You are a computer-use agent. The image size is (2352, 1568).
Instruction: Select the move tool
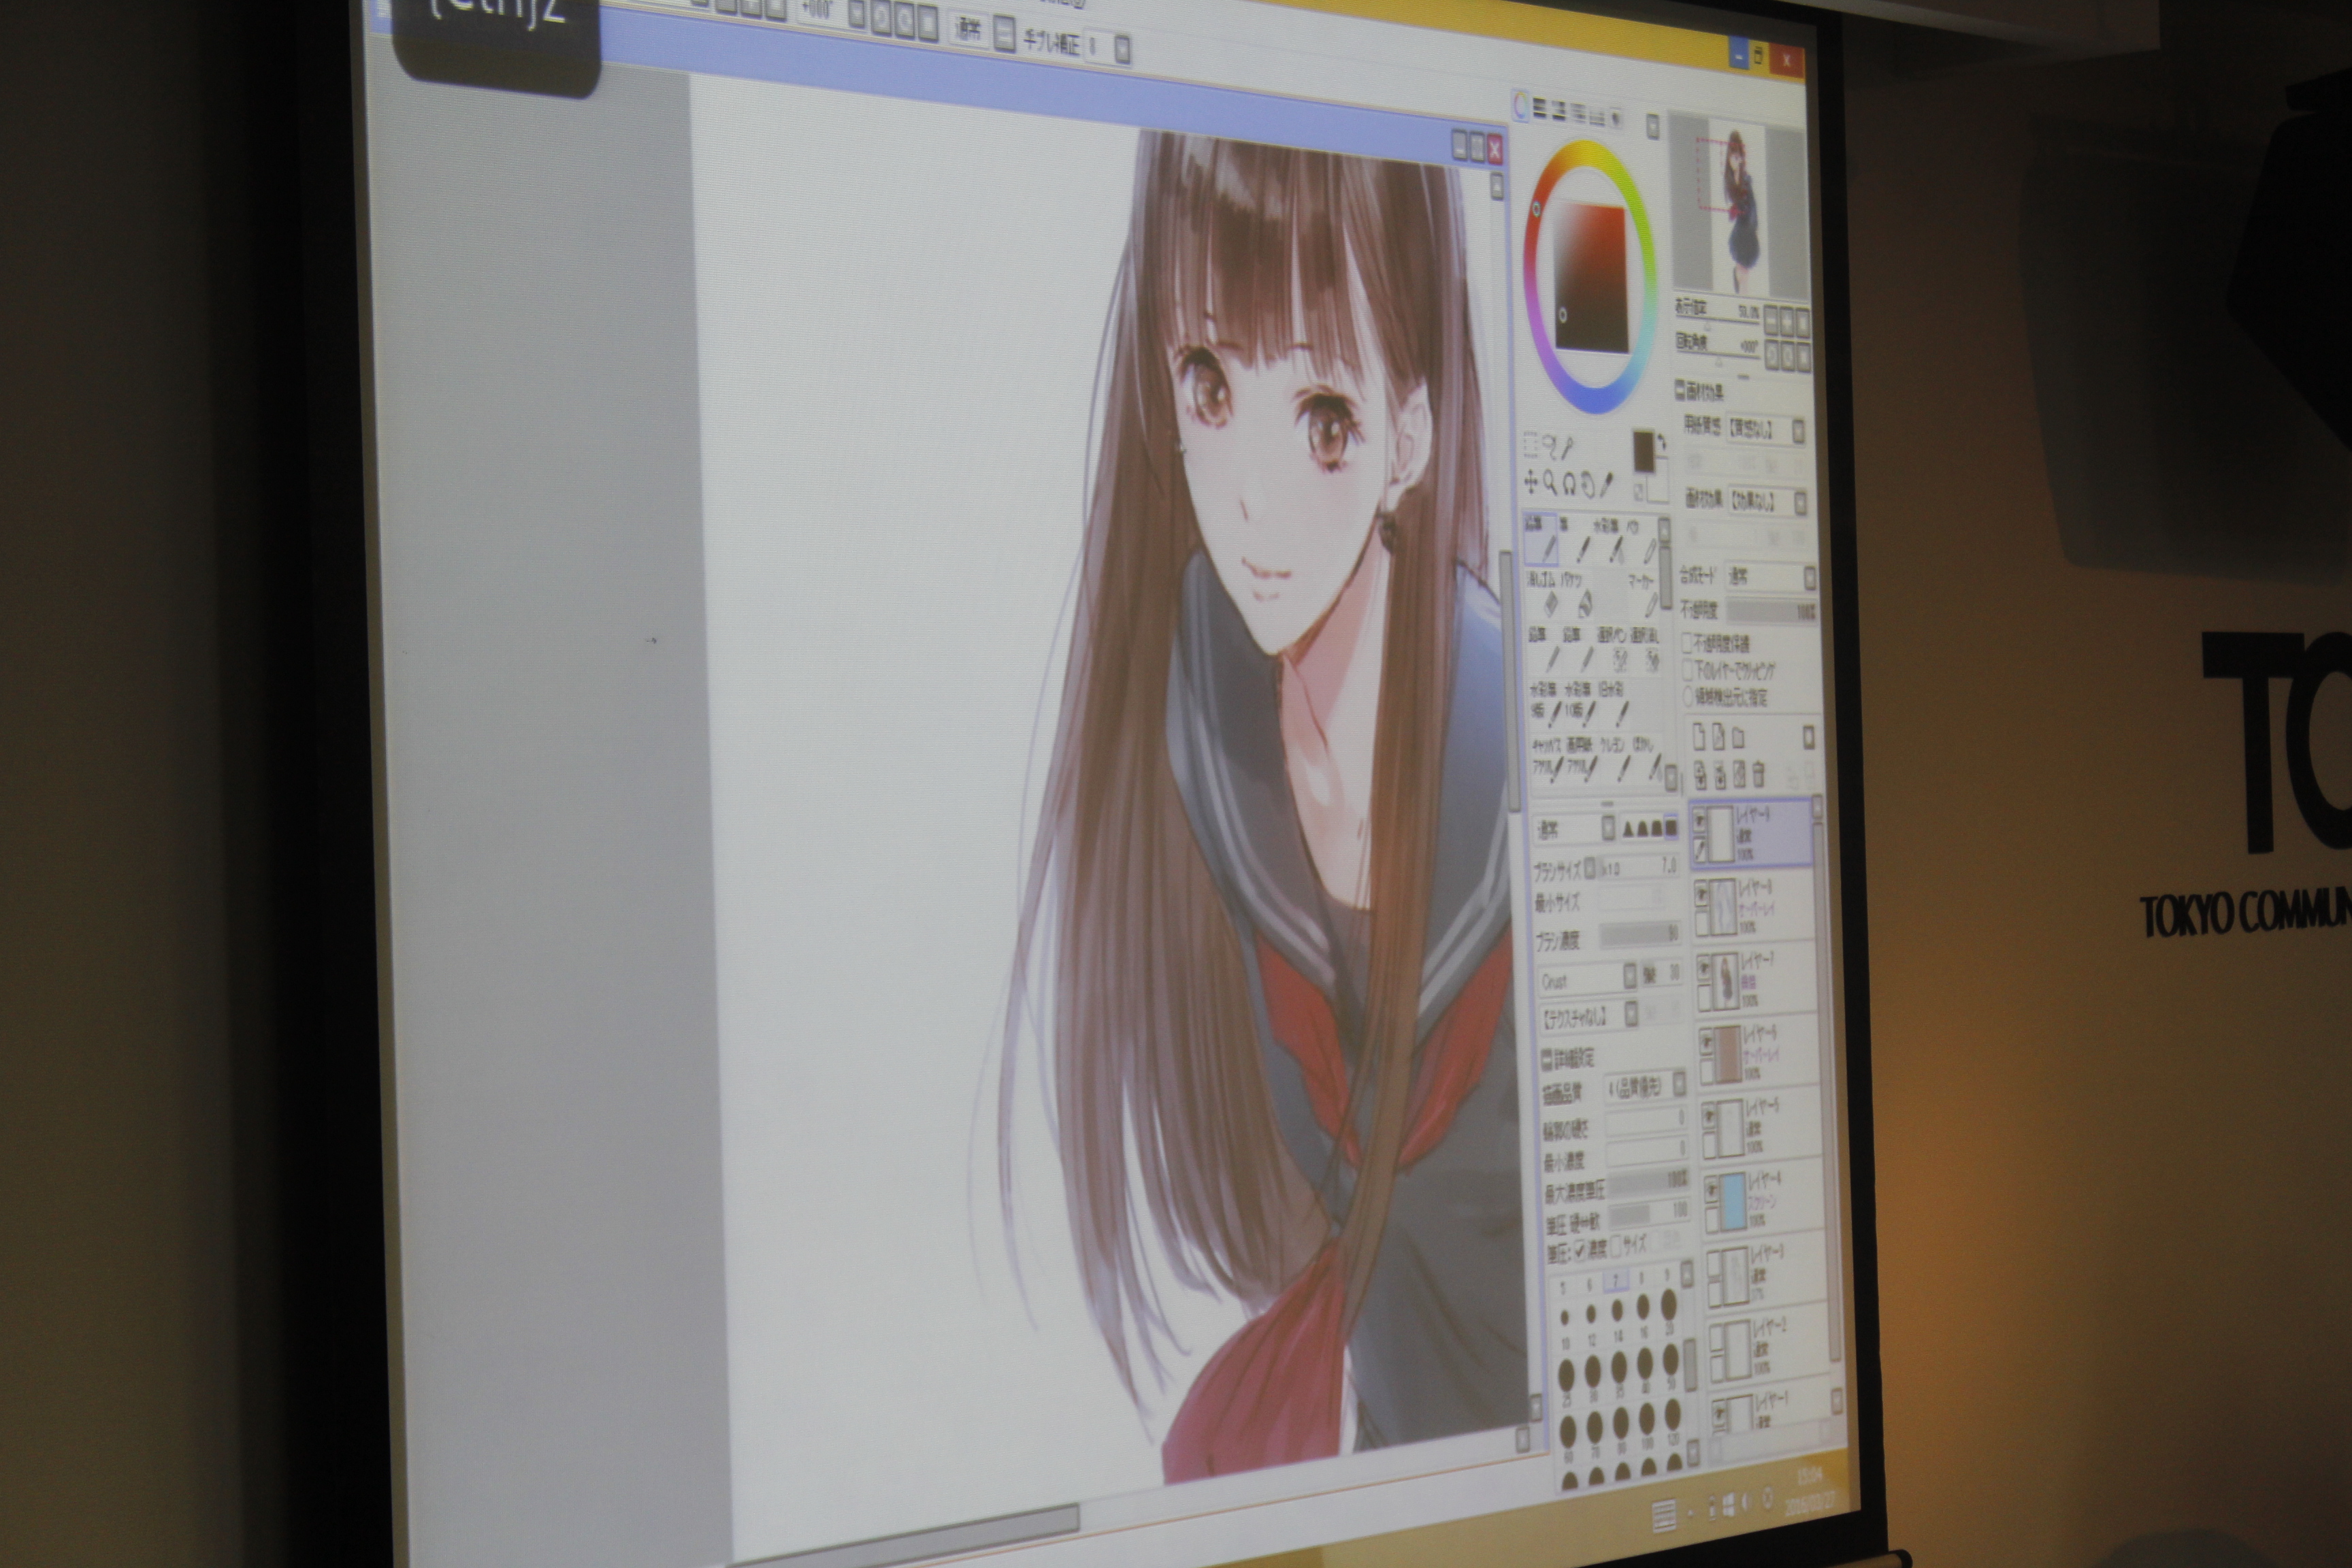click(x=1531, y=483)
